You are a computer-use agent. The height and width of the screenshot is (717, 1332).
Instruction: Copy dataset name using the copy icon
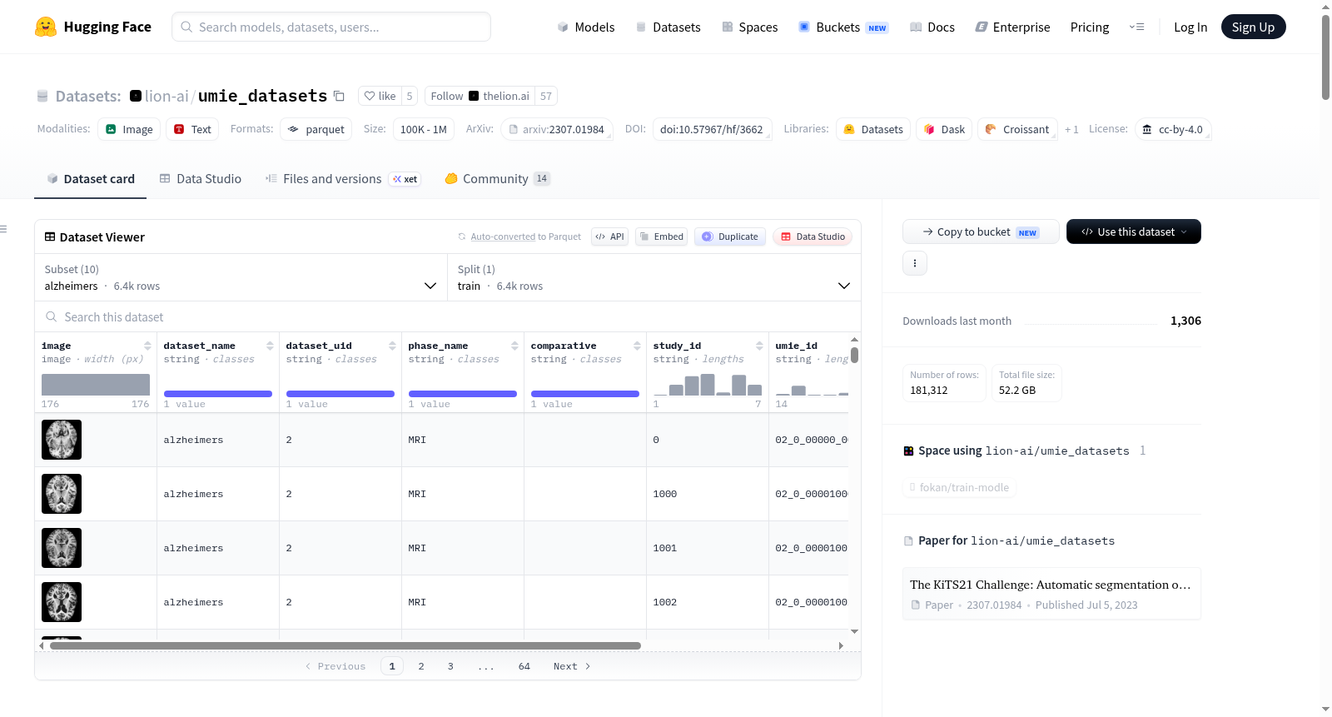click(x=339, y=96)
